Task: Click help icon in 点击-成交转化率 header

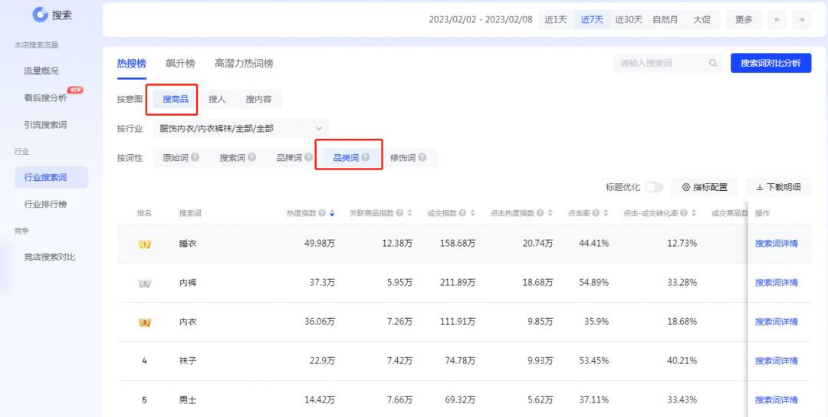Action: [x=684, y=213]
